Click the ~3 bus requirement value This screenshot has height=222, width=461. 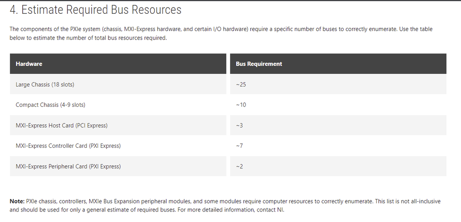tap(239, 126)
